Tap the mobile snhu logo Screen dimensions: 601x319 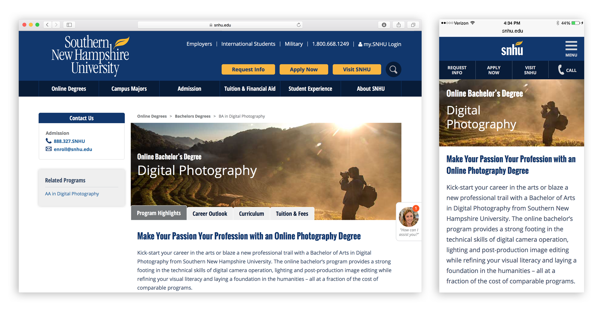512,49
